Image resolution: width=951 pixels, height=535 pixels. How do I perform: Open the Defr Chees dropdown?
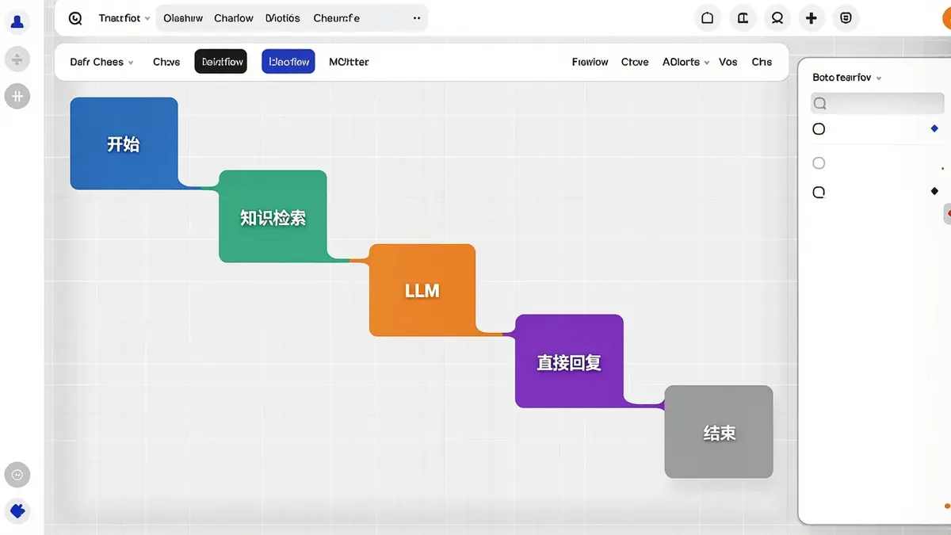101,62
